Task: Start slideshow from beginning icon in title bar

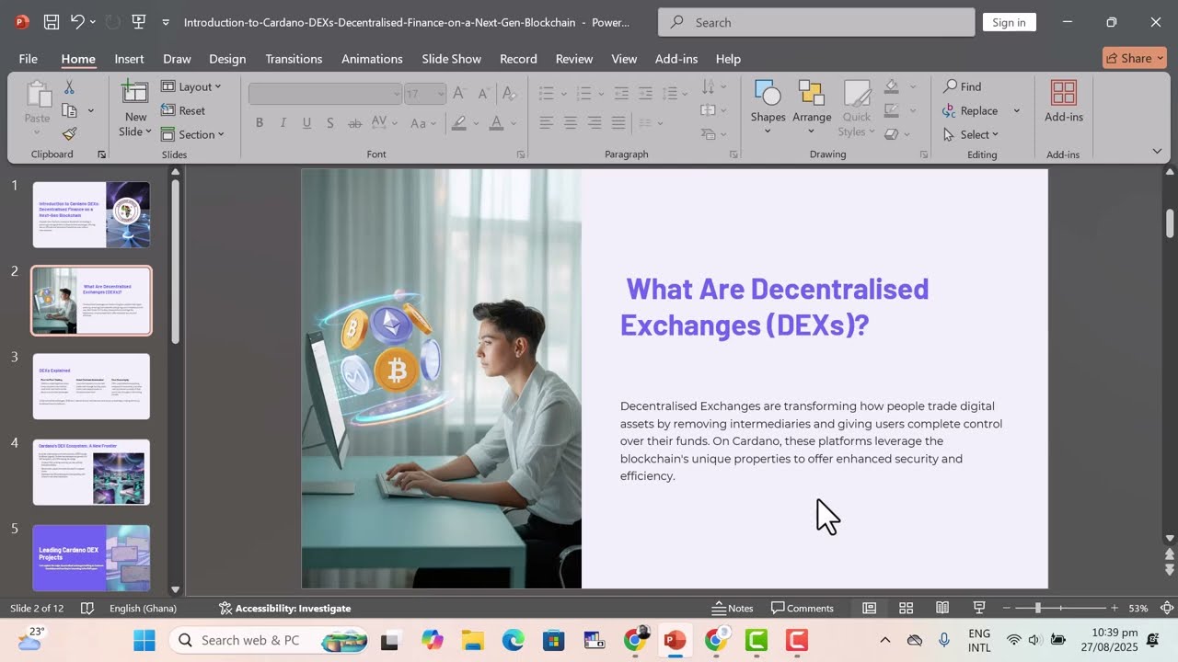Action: [x=138, y=22]
